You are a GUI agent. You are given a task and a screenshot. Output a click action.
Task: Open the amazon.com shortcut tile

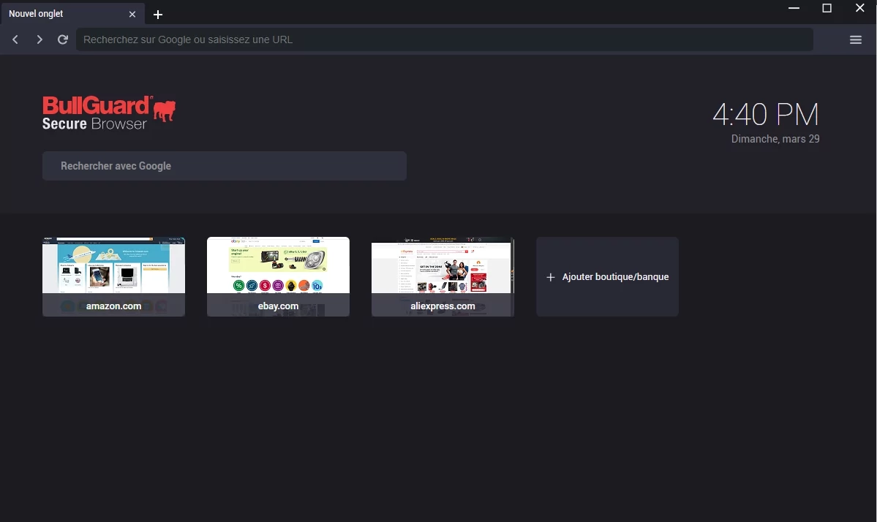(x=113, y=276)
